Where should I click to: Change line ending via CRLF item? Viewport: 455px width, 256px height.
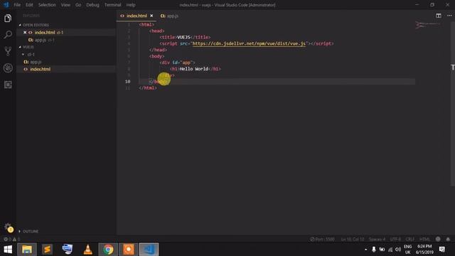[x=410, y=239]
